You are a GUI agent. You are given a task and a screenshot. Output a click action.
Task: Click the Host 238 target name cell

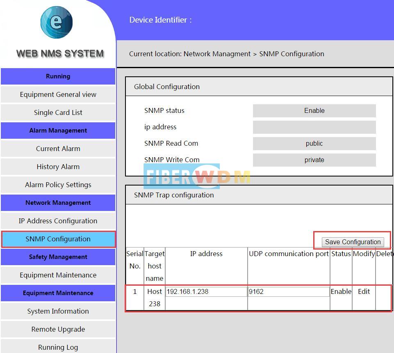tap(155, 298)
